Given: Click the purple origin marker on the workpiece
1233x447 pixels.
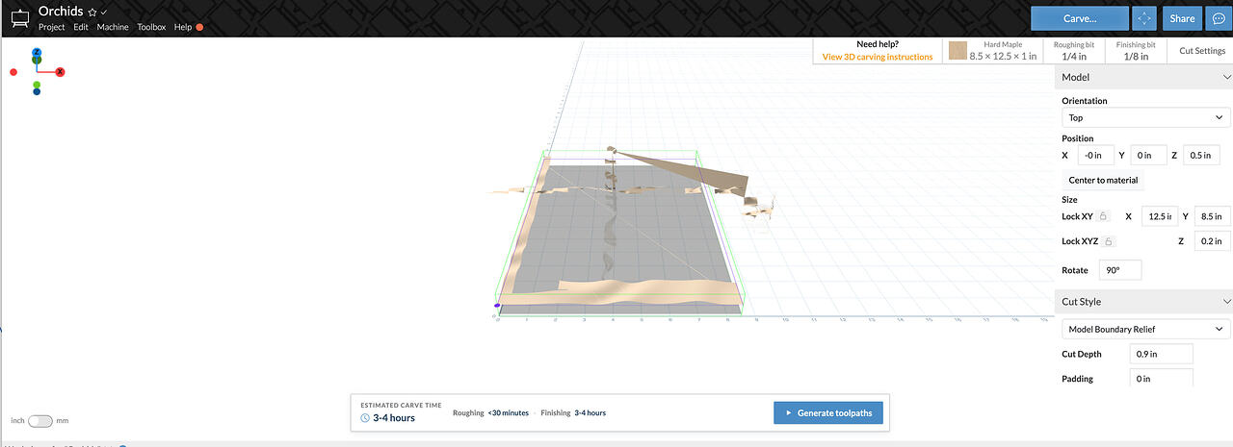Looking at the screenshot, I should 497,307.
